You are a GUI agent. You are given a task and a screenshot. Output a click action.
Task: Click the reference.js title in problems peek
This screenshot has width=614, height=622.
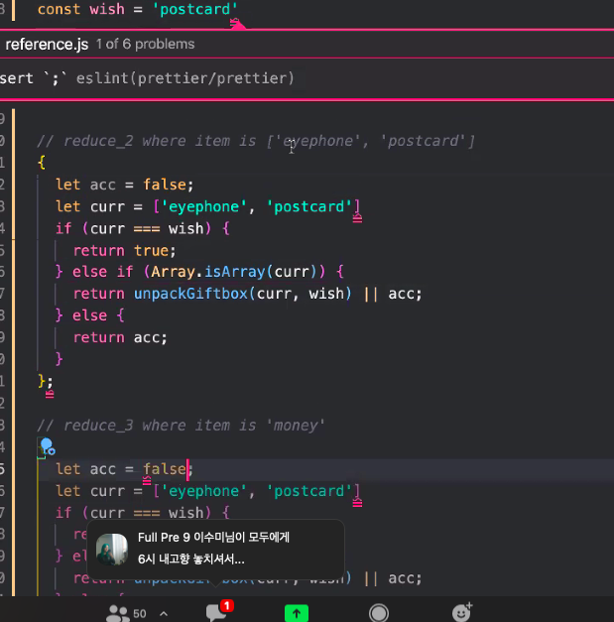pyautogui.click(x=47, y=44)
